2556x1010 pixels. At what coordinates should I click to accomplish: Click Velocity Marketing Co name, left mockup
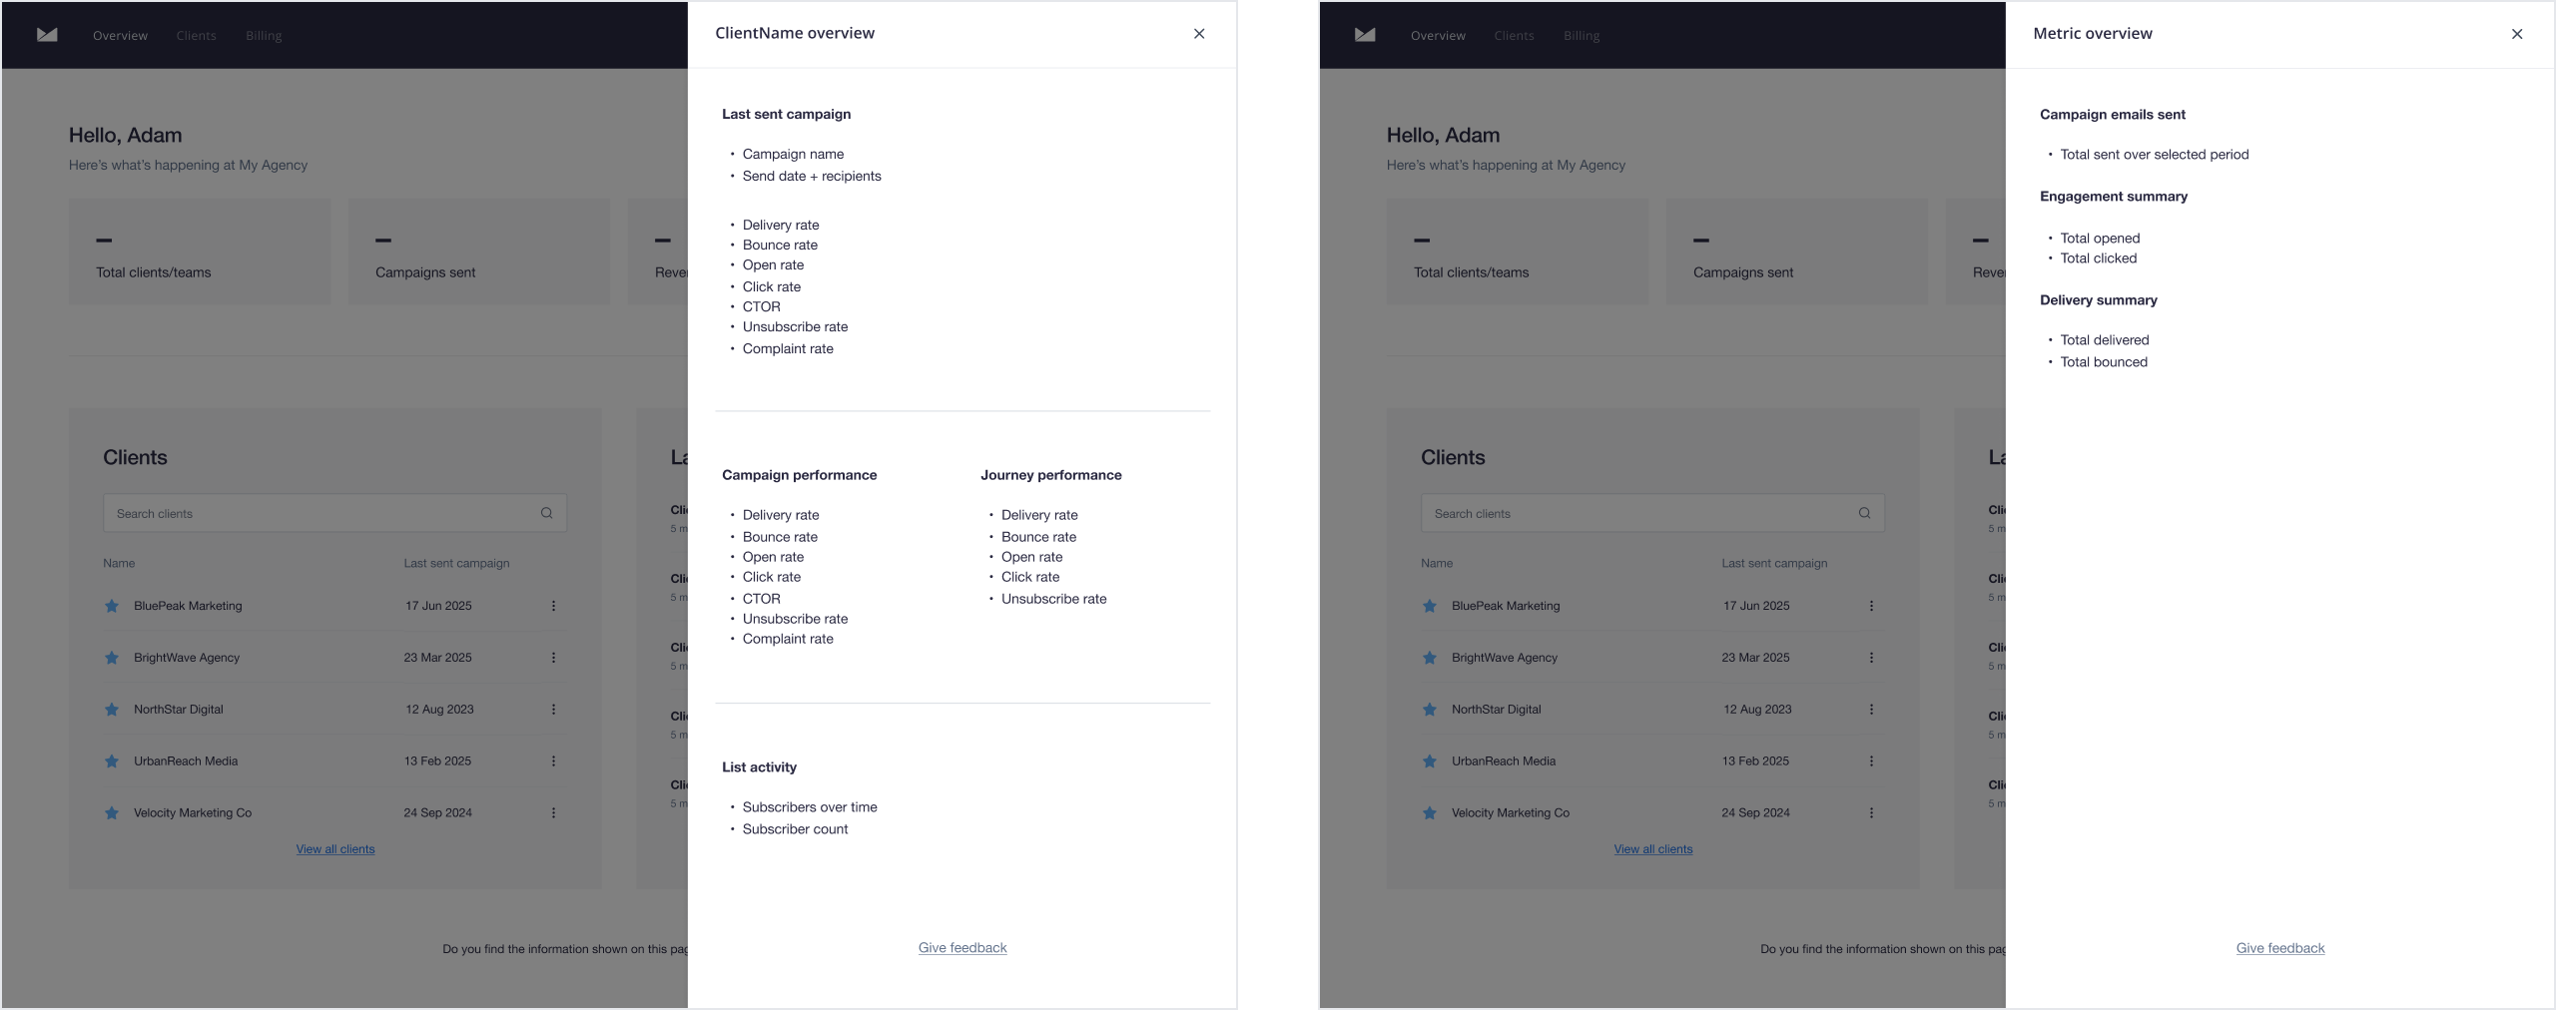pyautogui.click(x=193, y=813)
